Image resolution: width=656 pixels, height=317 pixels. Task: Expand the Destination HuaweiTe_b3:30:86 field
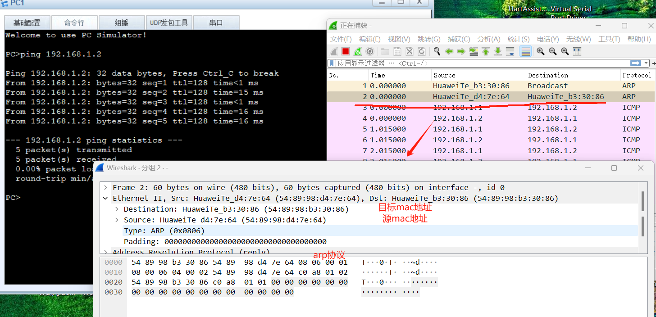pos(117,209)
